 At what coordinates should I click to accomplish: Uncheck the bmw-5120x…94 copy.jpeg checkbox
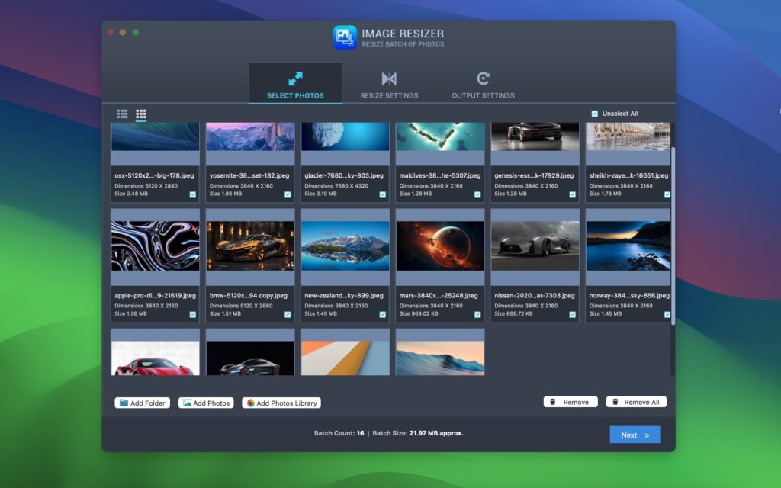click(286, 315)
